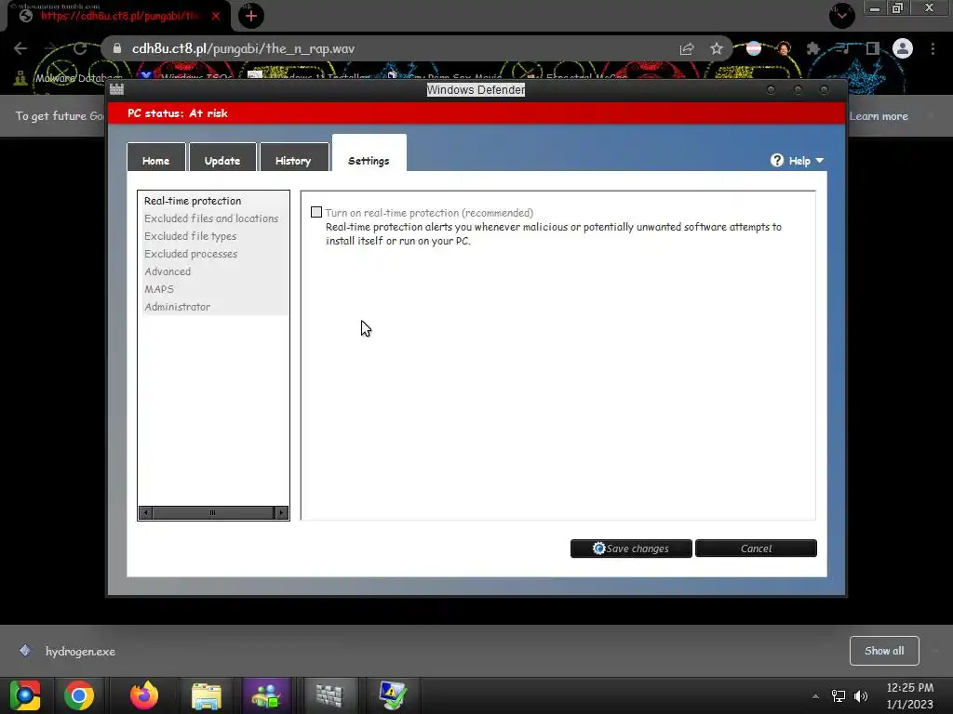Click the Windows Defender title bar icon
The image size is (953, 714).
coord(116,89)
